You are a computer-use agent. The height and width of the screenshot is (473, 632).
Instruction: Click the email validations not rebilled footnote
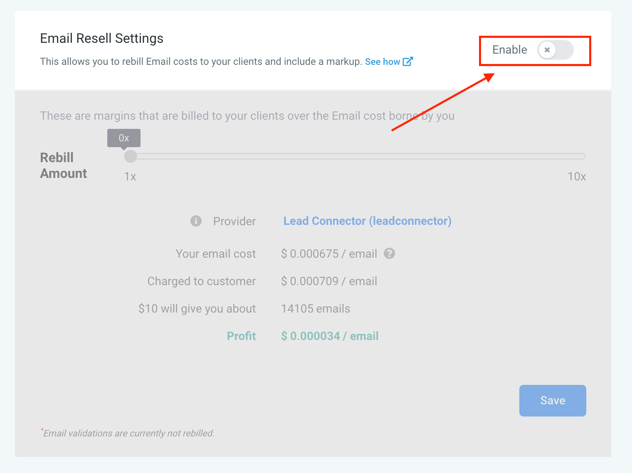[128, 433]
